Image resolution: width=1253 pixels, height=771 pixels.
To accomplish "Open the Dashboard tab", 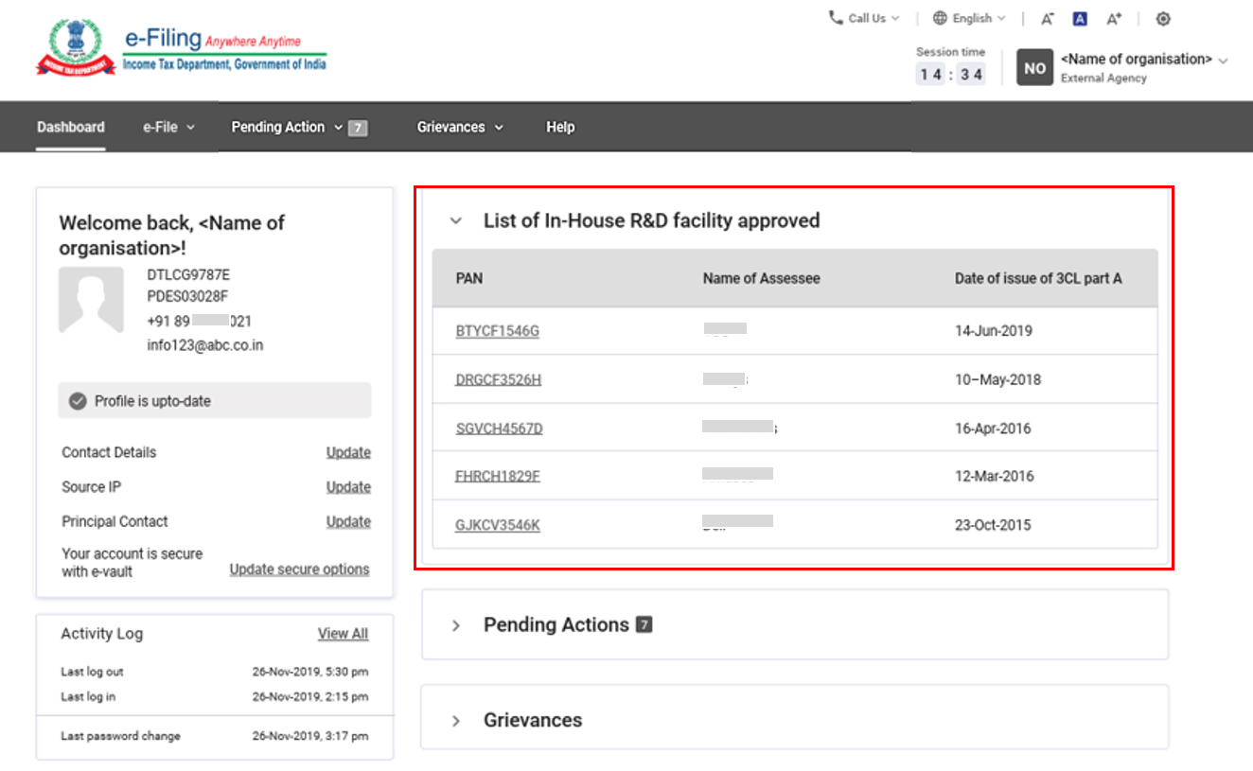I will 71,127.
